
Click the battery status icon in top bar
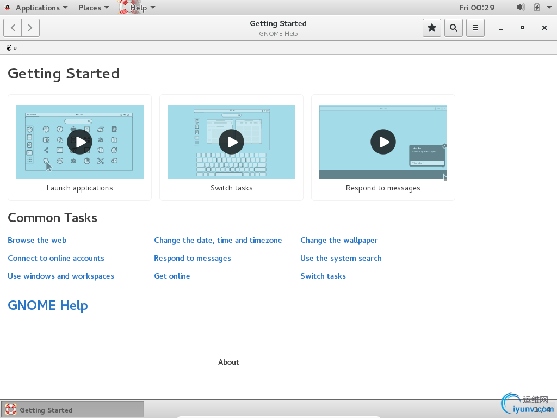(537, 8)
